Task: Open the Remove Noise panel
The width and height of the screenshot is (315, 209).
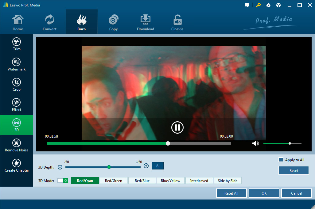Action: [17, 145]
